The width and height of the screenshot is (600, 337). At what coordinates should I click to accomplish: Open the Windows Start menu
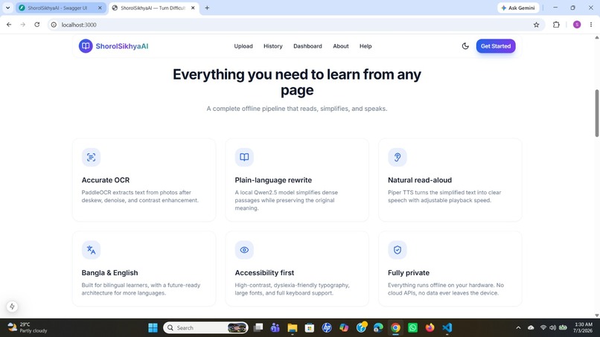click(x=153, y=328)
